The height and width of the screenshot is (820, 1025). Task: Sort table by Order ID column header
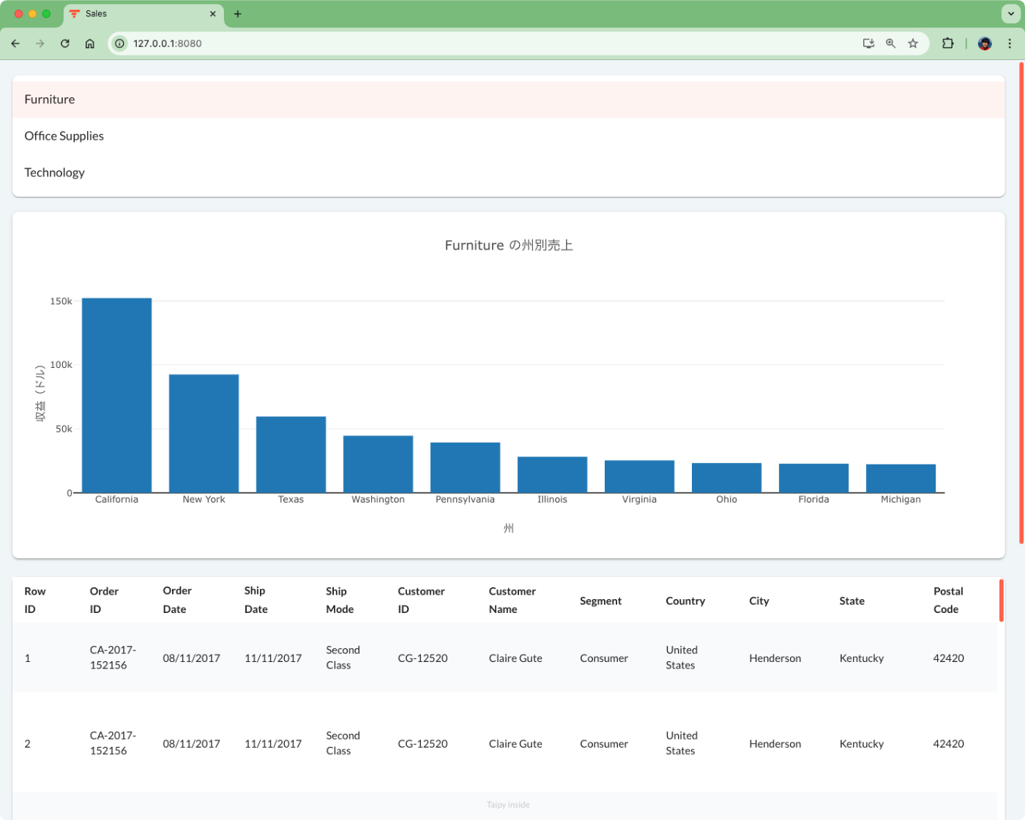104,600
